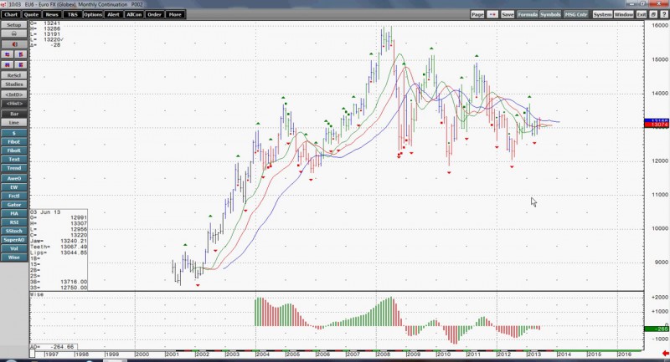The width and height of the screenshot is (670, 362).
Task: Toggle the Wise study
Action: point(14,257)
